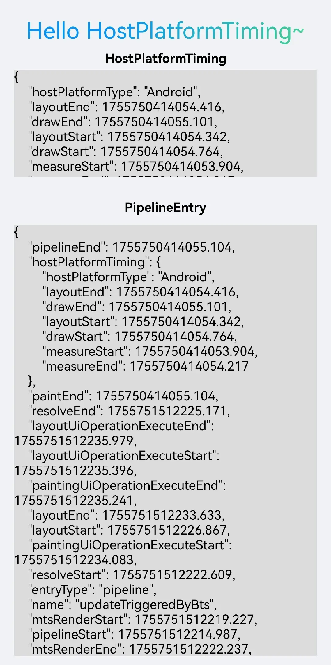The height and width of the screenshot is (665, 331).
Task: Click "measureStart" line in the top HostPlatformTiming box
Action: [x=135, y=167]
